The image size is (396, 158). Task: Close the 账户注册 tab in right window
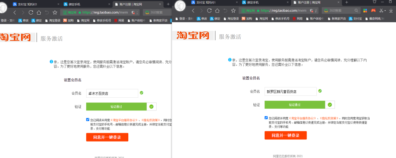(x=339, y=2)
